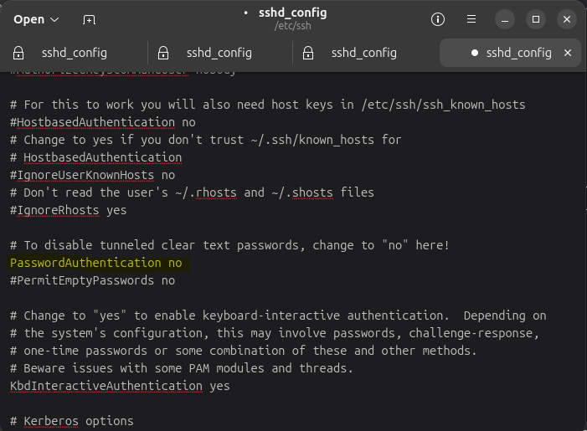Expand the Open recent files dropdown
This screenshot has width=587, height=431.
click(55, 19)
